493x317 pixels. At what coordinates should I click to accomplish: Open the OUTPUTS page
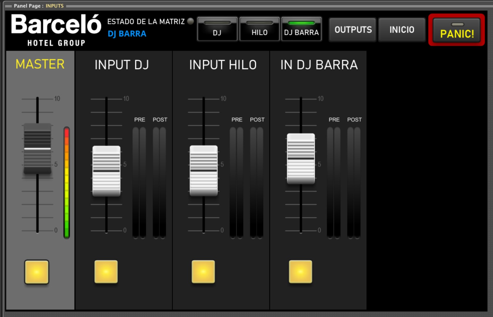tap(353, 30)
